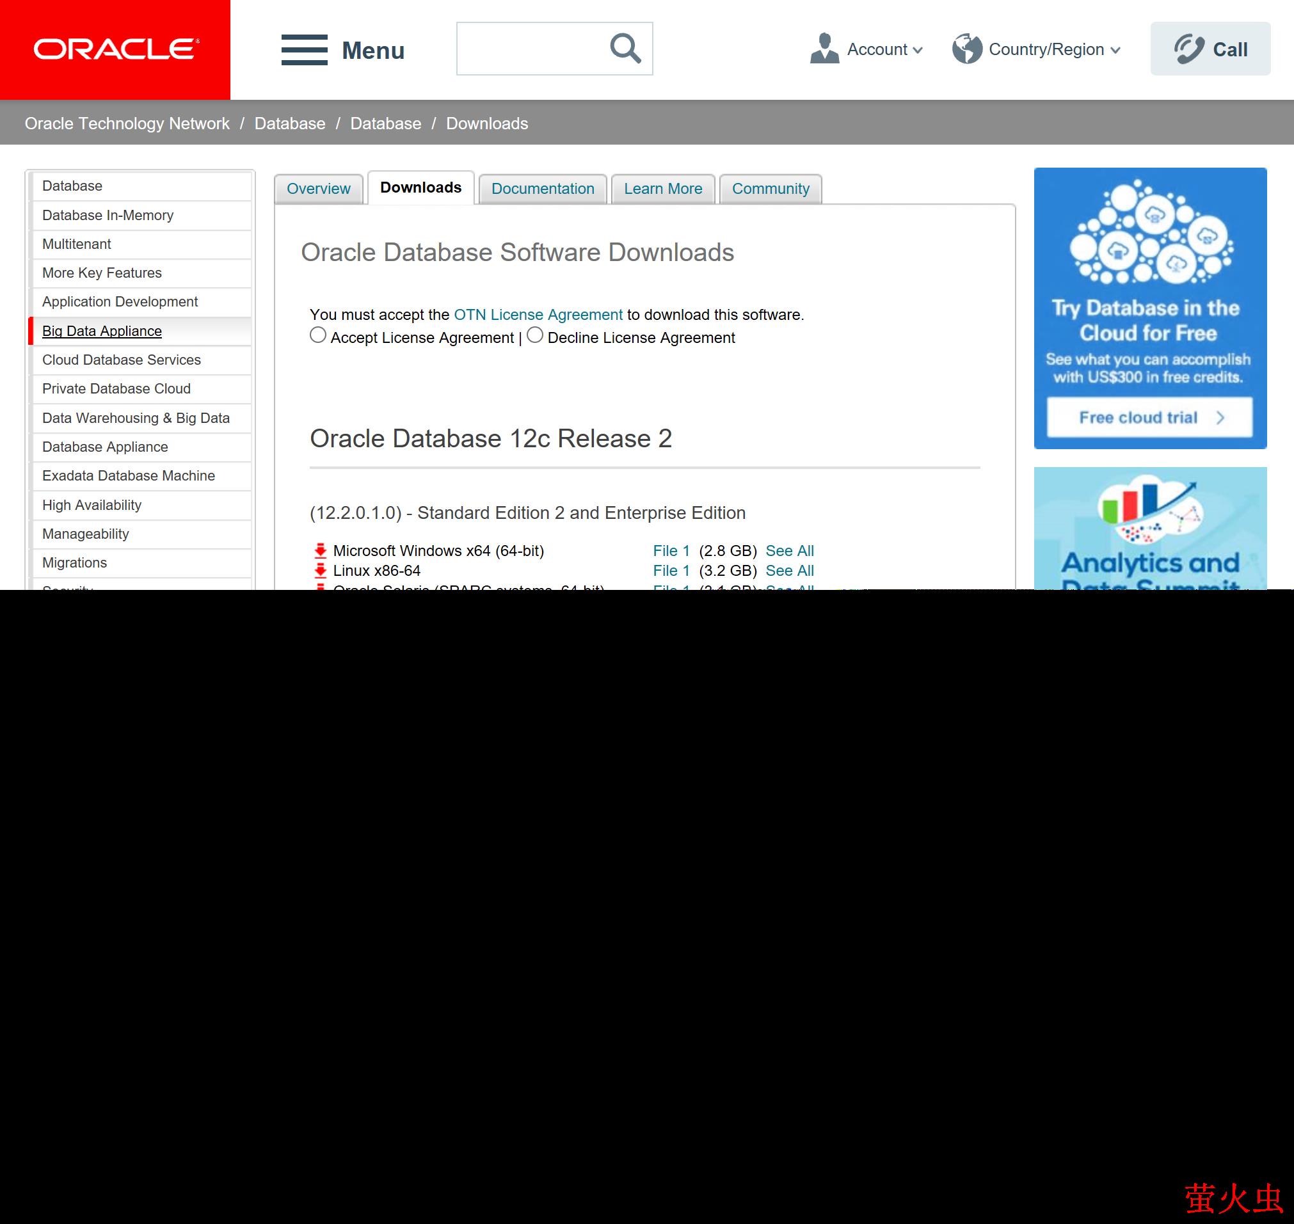Click the Oracle logo
1294x1224 pixels.
pyautogui.click(x=115, y=49)
